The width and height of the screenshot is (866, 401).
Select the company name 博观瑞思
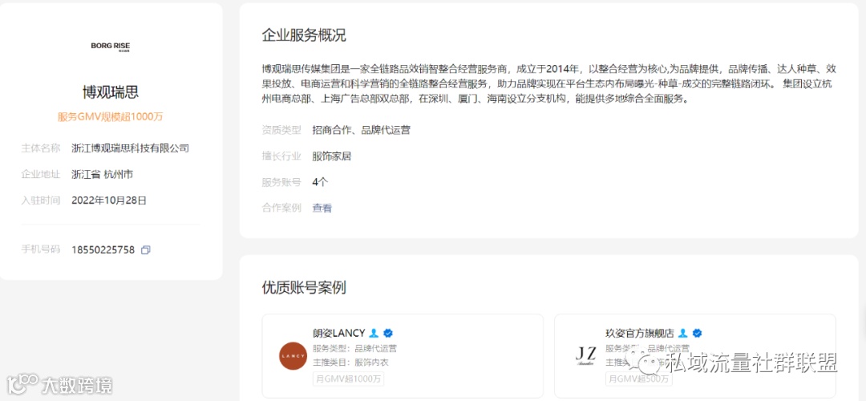pos(111,91)
